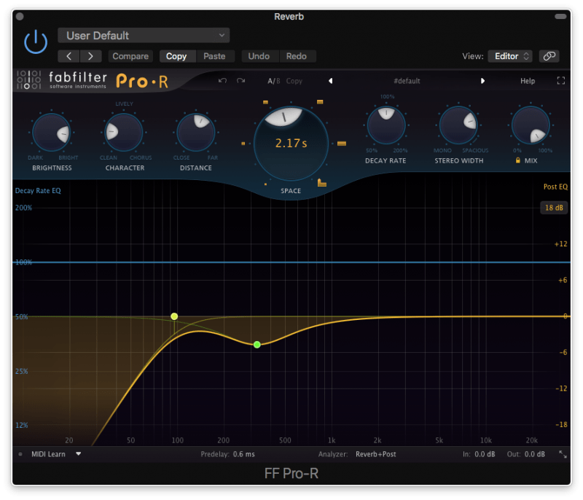Click the Brightness knob
The width and height of the screenshot is (583, 500).
[x=52, y=133]
